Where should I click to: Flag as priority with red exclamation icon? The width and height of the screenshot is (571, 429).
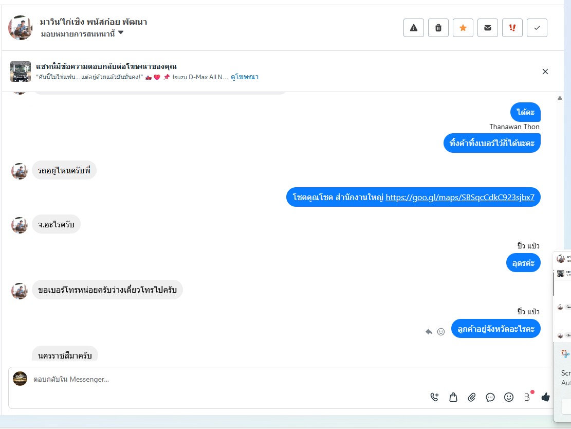(x=512, y=28)
